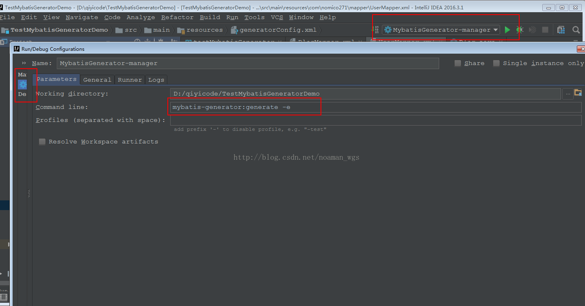Image resolution: width=585 pixels, height=306 pixels.
Task: Open the Code menu
Action: pos(113,17)
